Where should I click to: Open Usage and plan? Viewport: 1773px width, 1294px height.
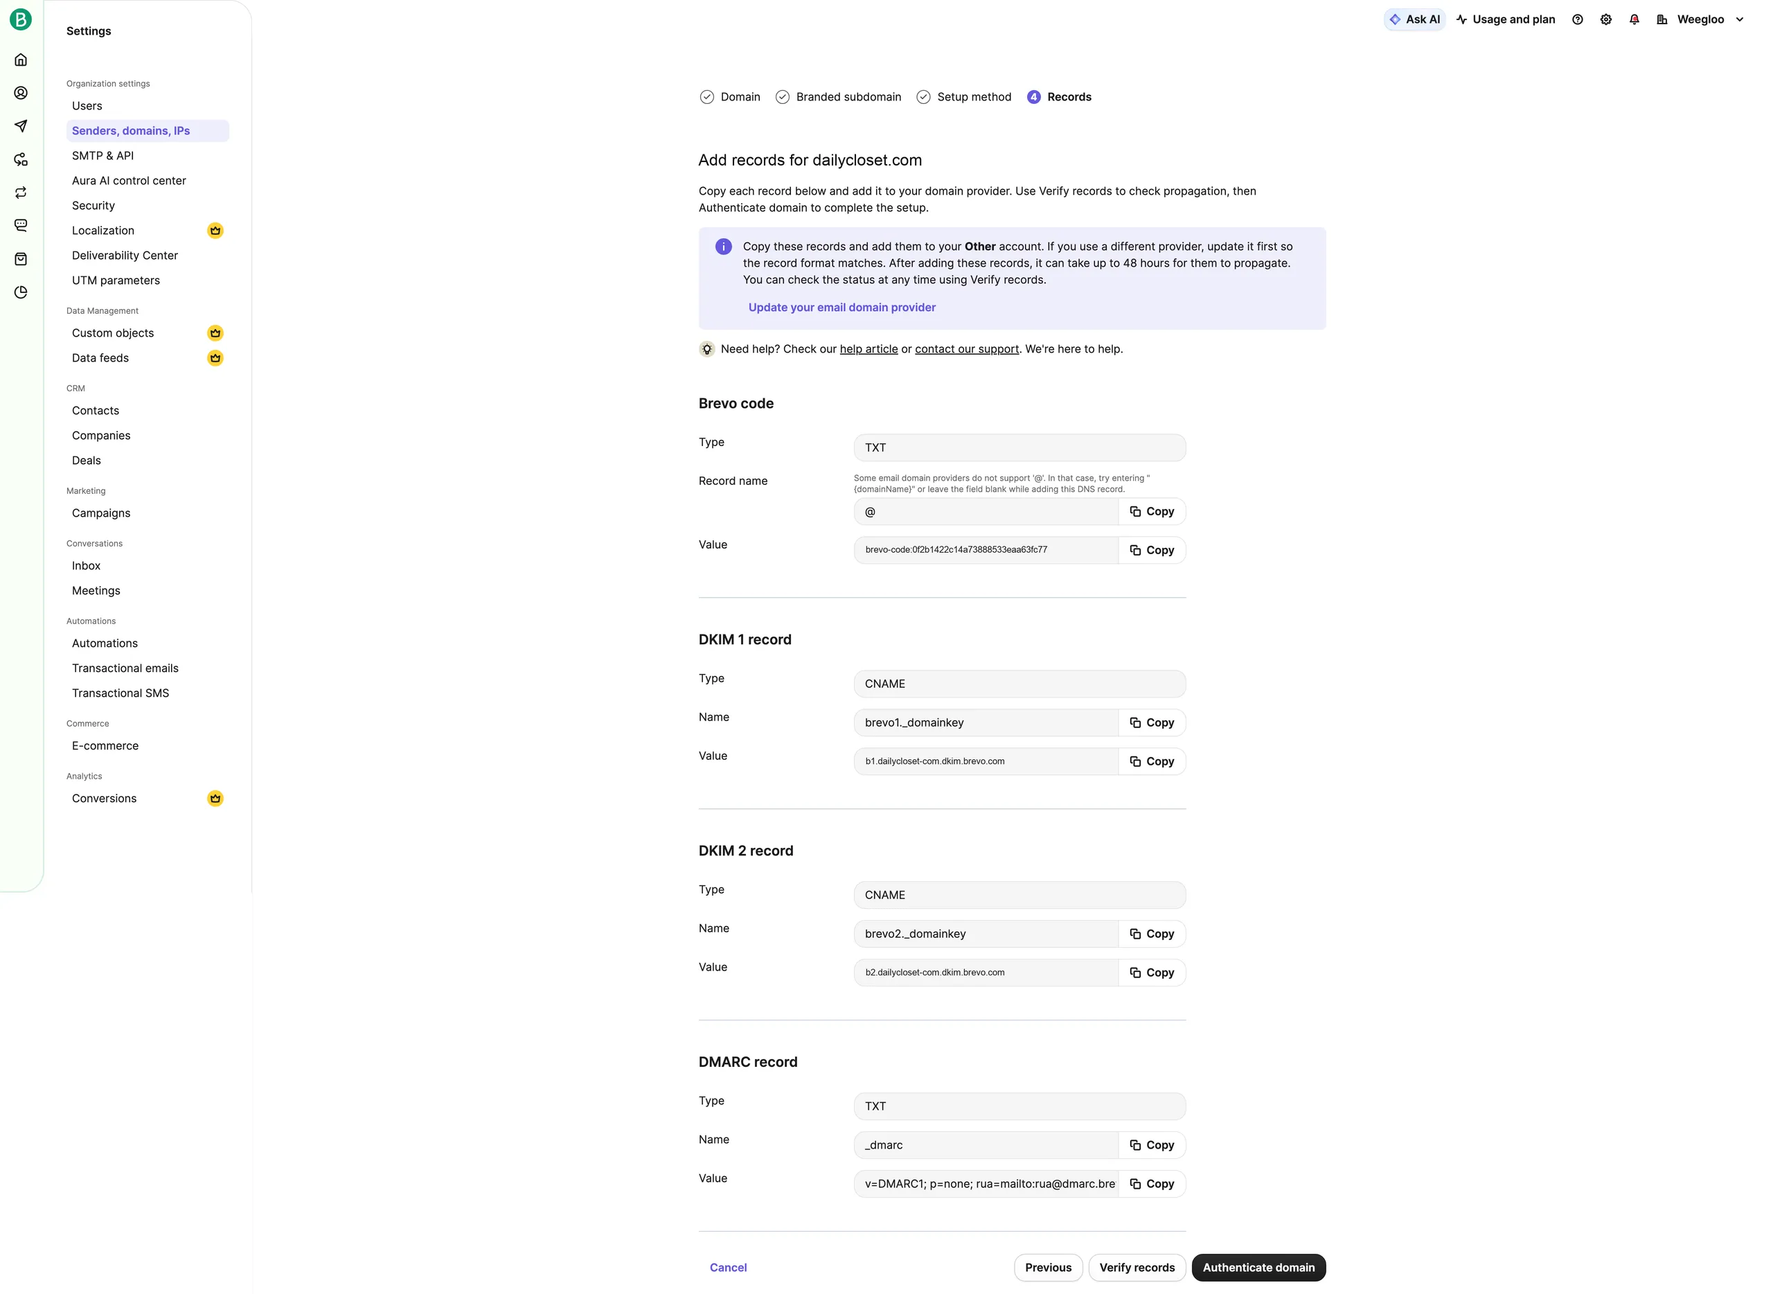click(1505, 19)
